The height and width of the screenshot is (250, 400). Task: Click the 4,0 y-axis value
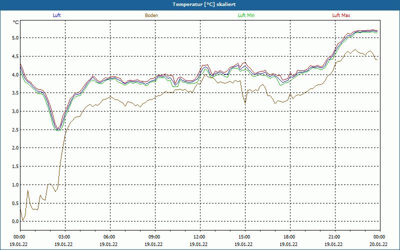tap(15, 74)
